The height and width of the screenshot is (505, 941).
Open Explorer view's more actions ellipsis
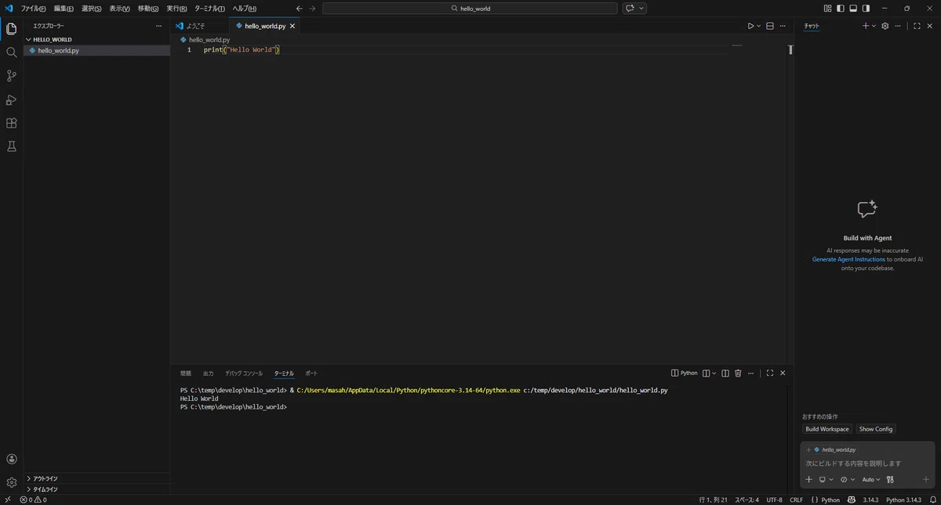click(x=158, y=26)
